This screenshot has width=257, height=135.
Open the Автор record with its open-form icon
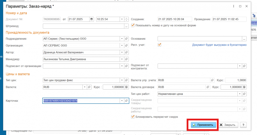(x=126, y=52)
